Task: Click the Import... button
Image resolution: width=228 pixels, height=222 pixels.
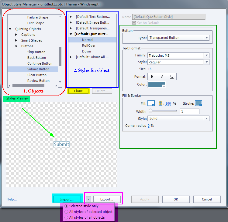Action: point(67,199)
